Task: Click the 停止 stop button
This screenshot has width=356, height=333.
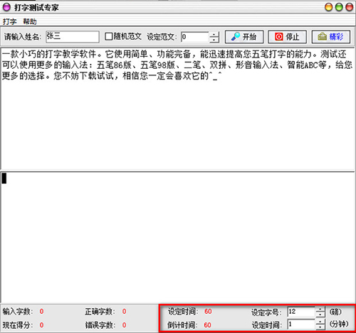Action: pos(288,37)
